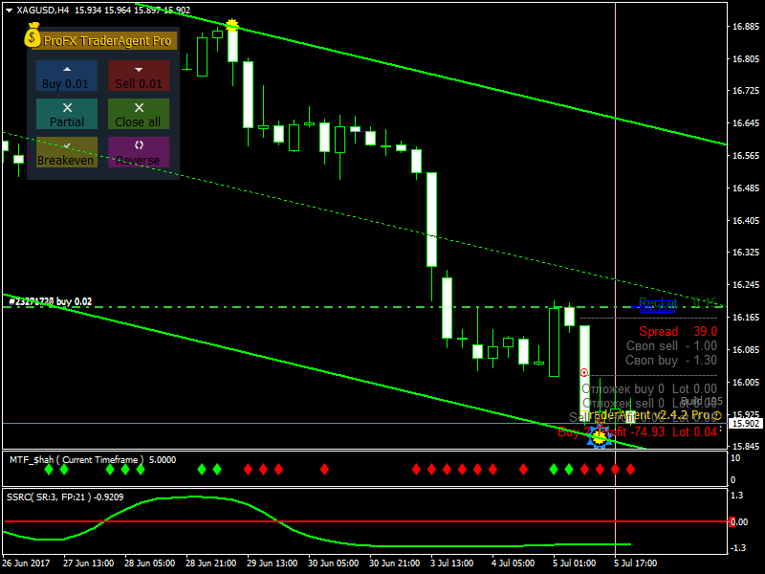
Task: Click the 16.885 price scale label
Action: (746, 27)
